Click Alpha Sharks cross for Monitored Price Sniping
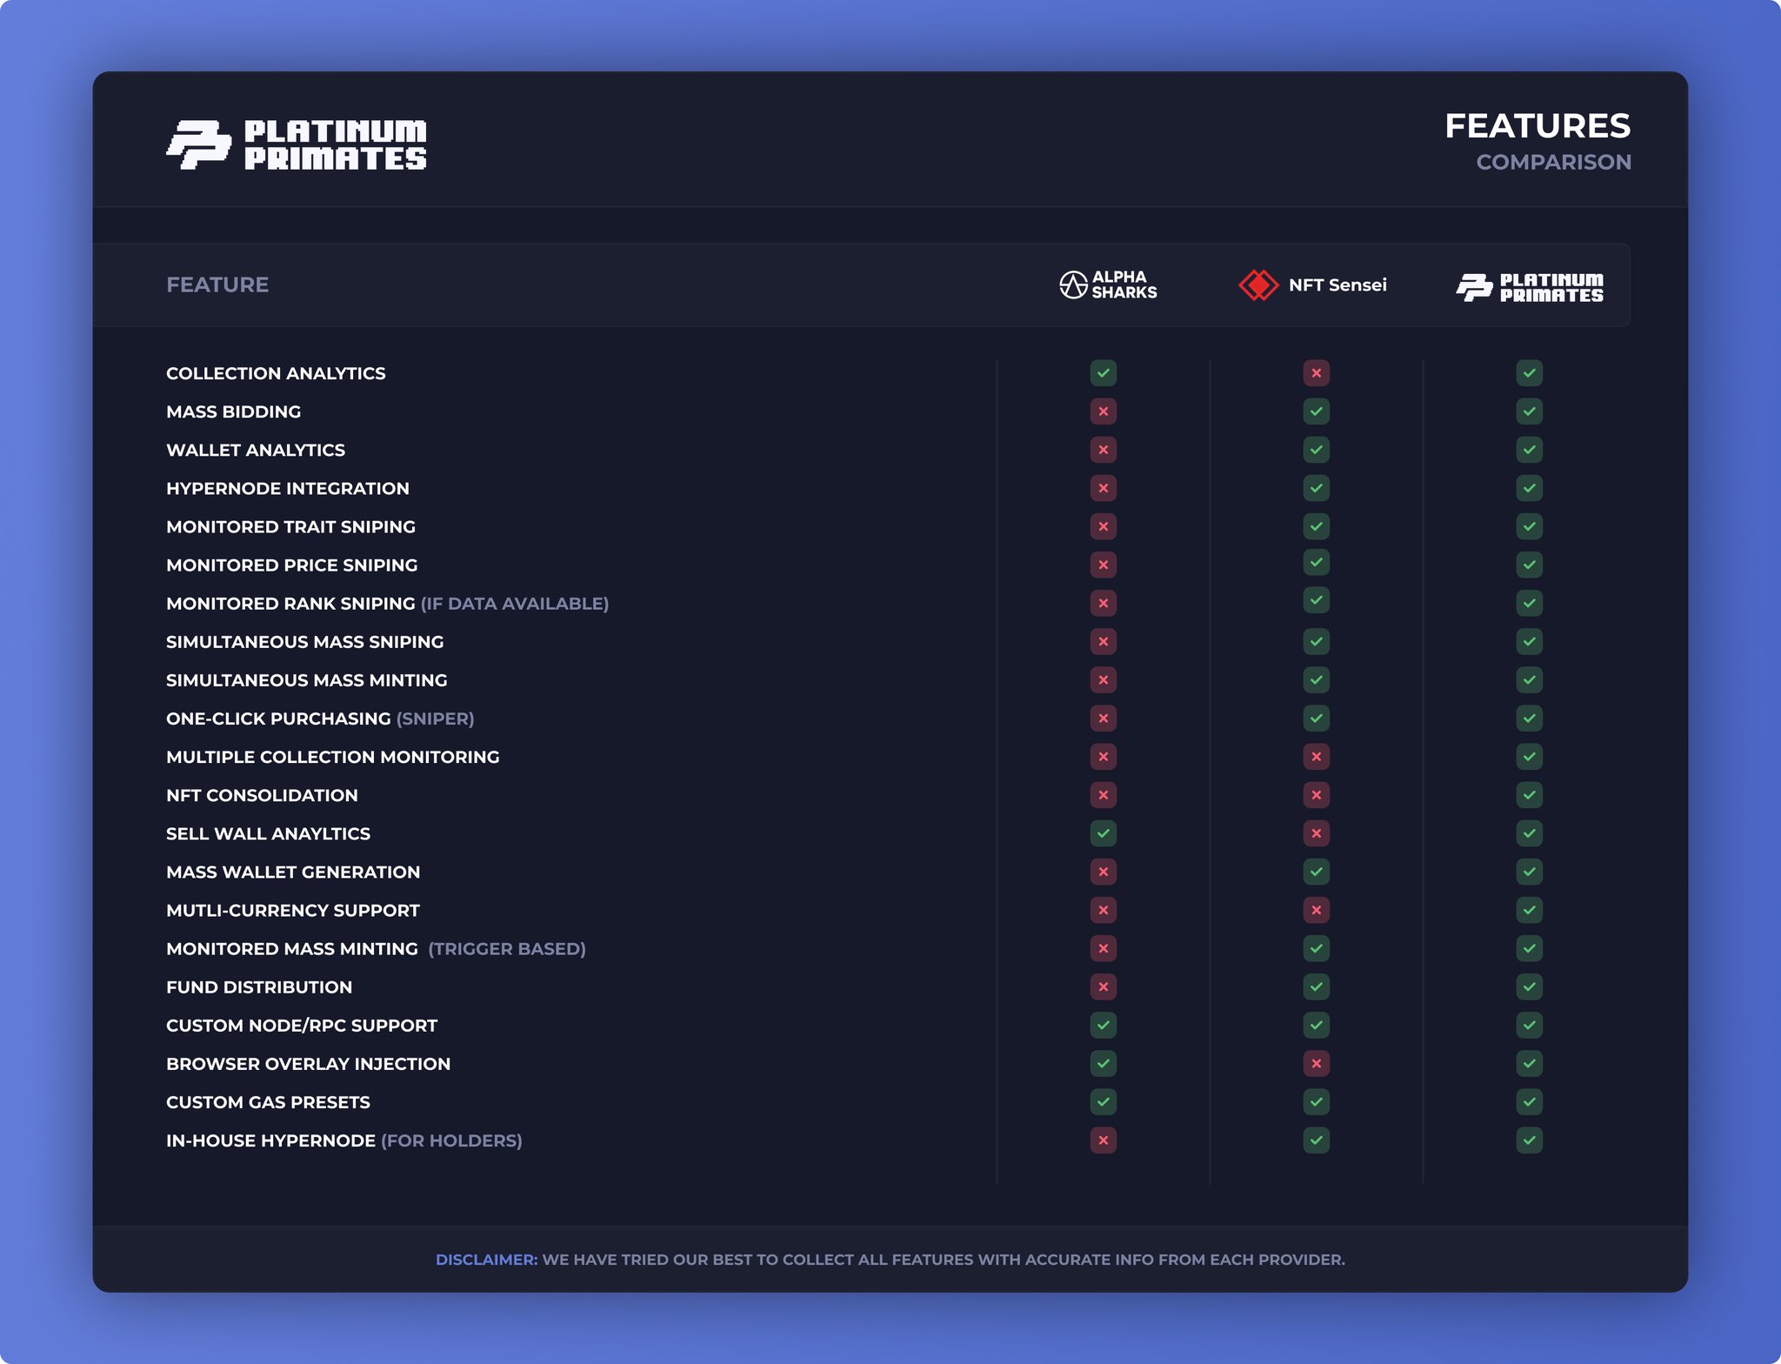Image resolution: width=1781 pixels, height=1364 pixels. tap(1104, 565)
